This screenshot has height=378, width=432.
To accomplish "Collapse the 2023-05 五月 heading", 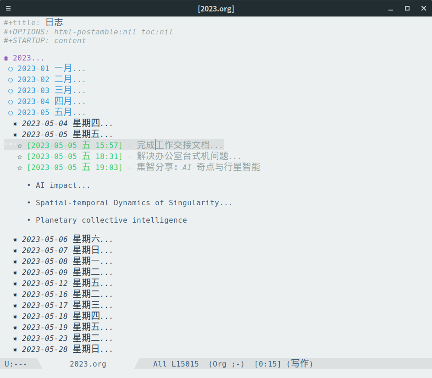I will pyautogui.click(x=51, y=112).
